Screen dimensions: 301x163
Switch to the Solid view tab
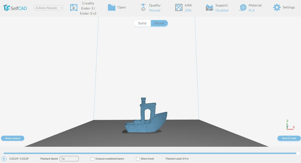(142, 23)
